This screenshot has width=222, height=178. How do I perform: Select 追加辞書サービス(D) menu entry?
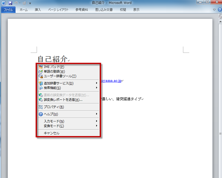tap(68, 83)
